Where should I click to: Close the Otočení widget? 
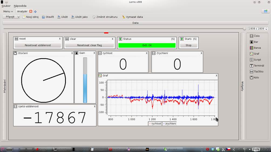point(72,53)
